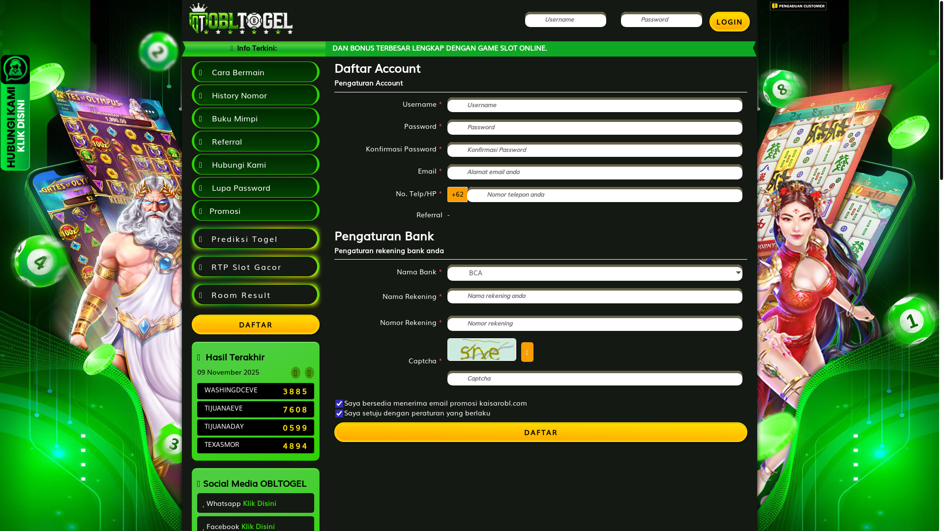Open Room Result menu item
The image size is (944, 531).
(256, 295)
